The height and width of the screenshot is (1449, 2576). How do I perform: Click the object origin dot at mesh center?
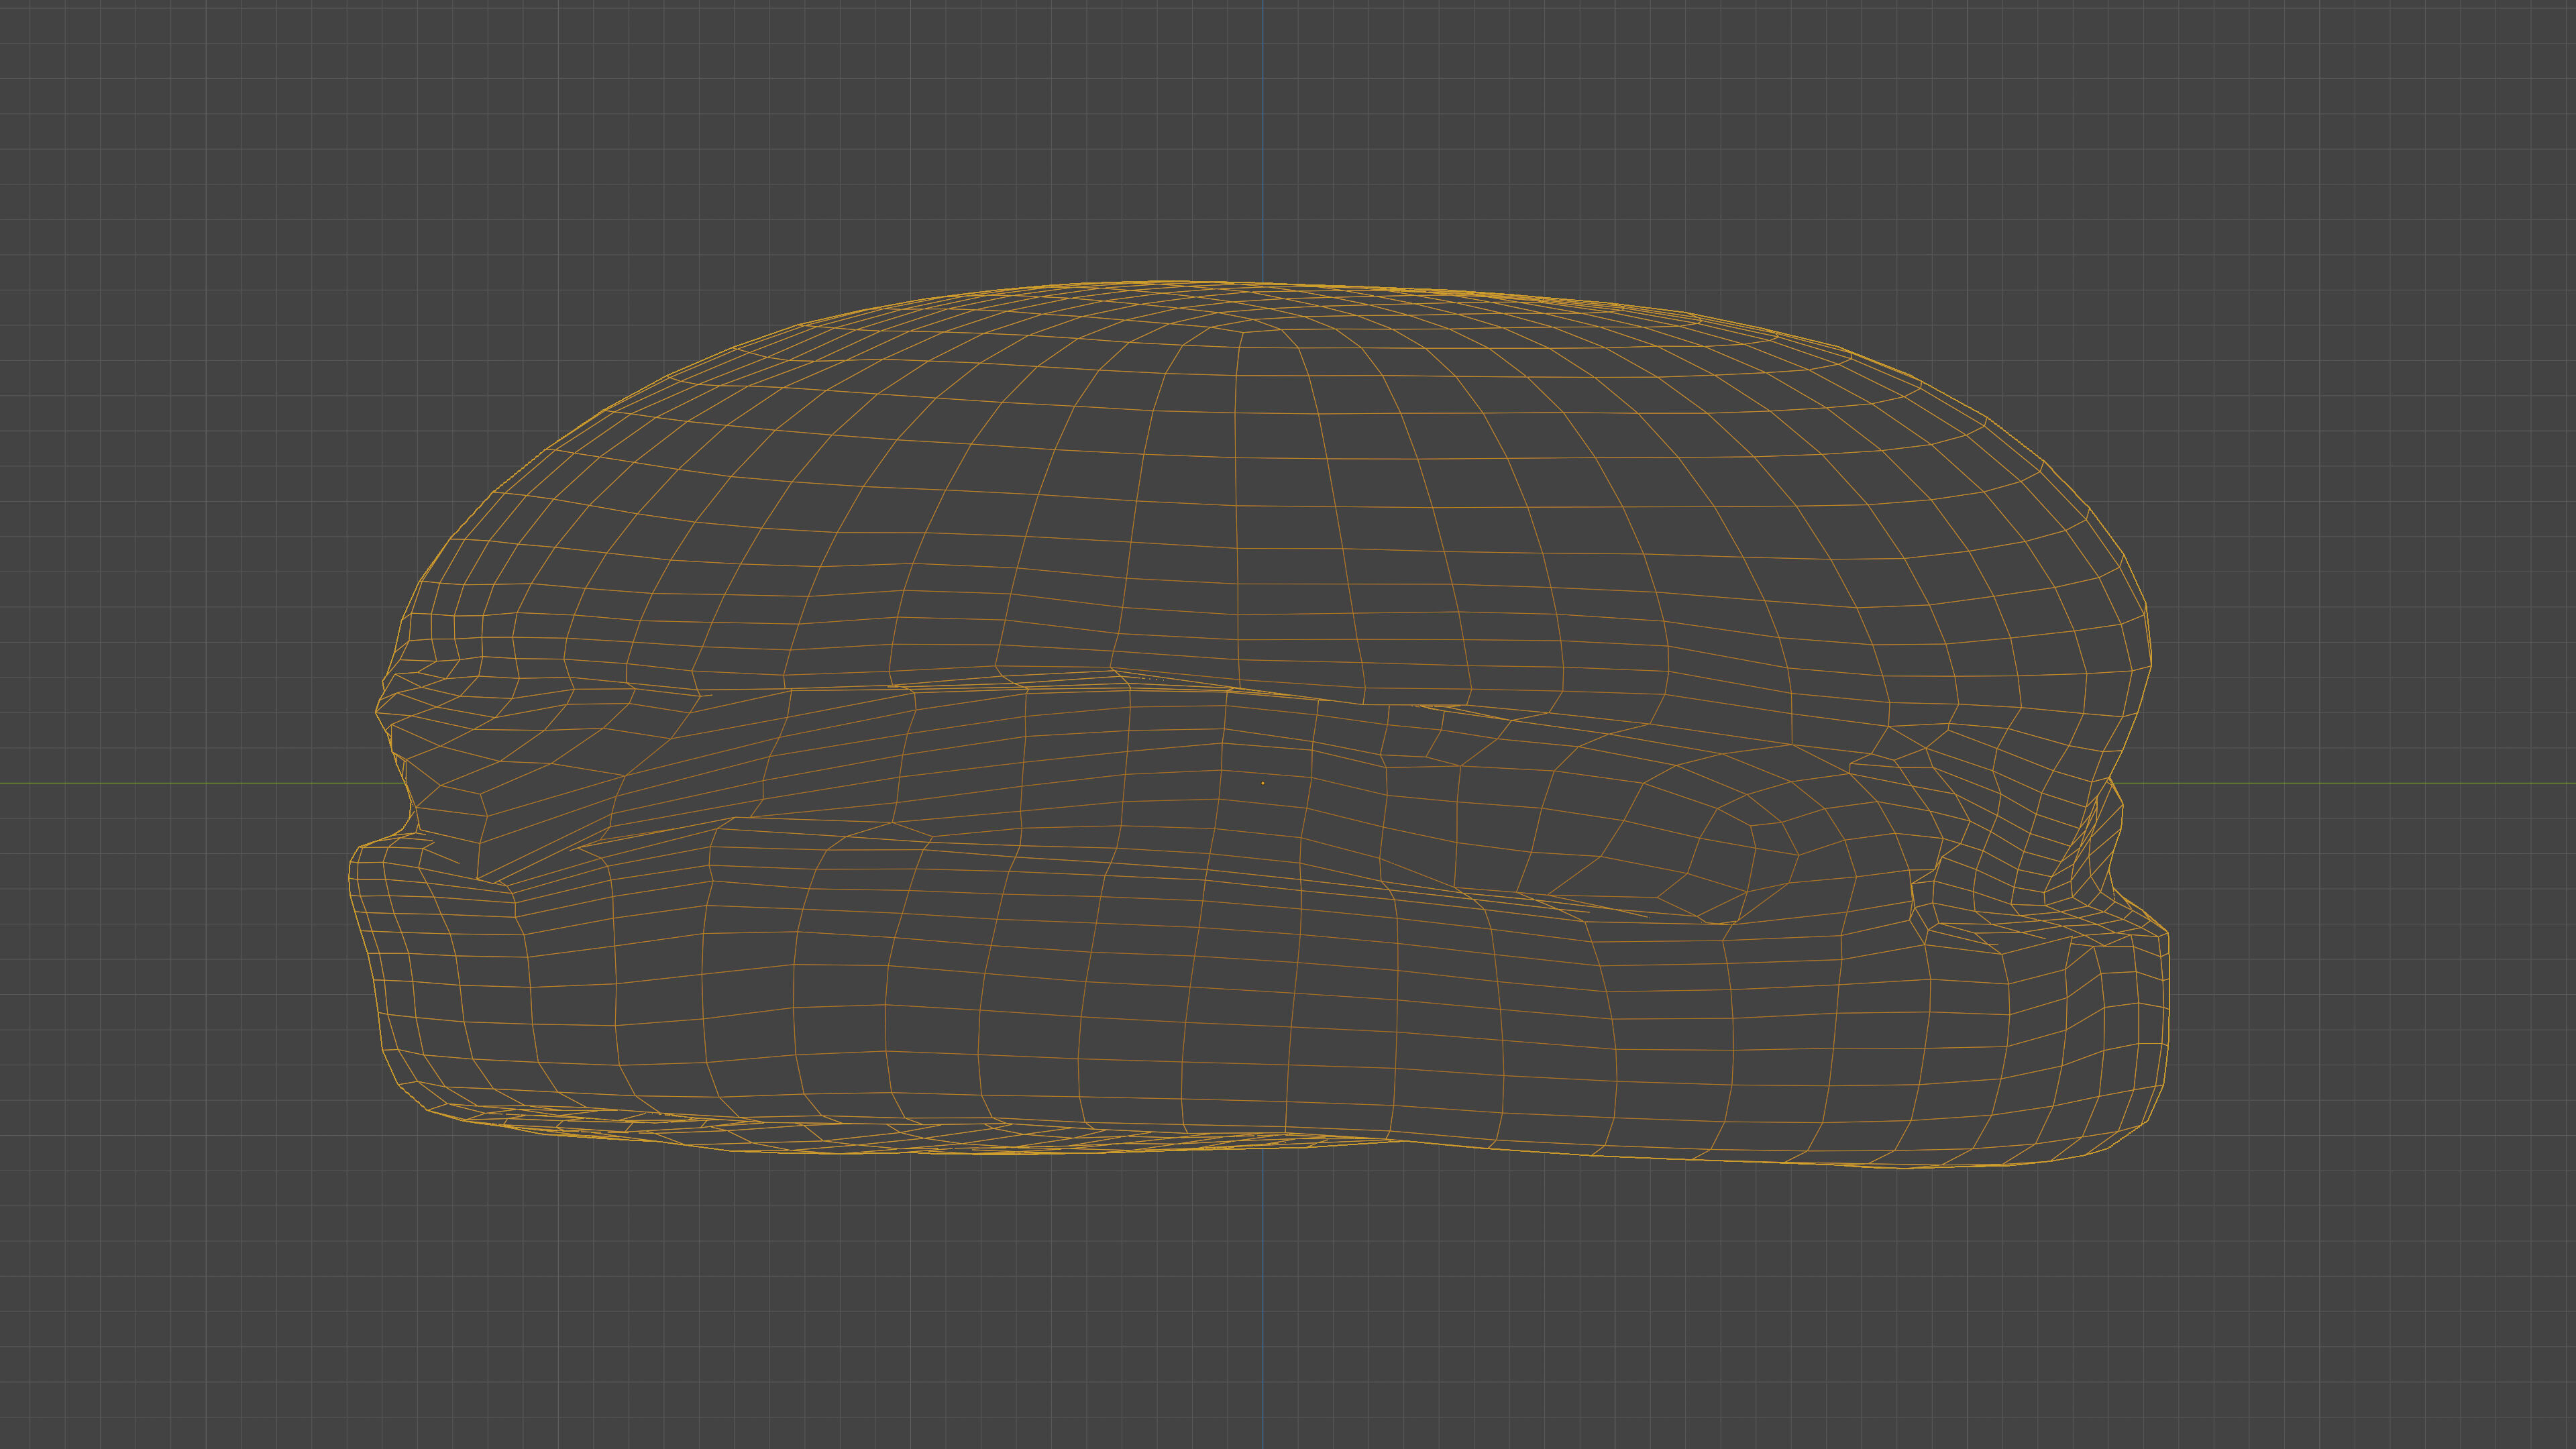(1262, 783)
